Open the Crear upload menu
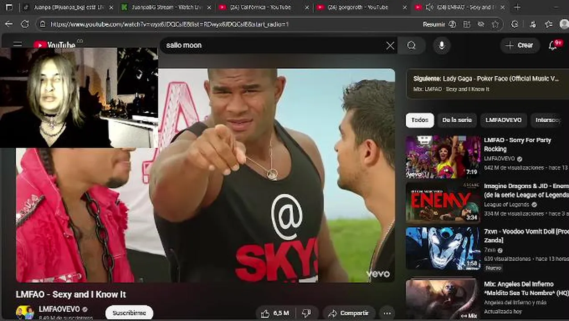The width and height of the screenshot is (569, 321). [519, 45]
